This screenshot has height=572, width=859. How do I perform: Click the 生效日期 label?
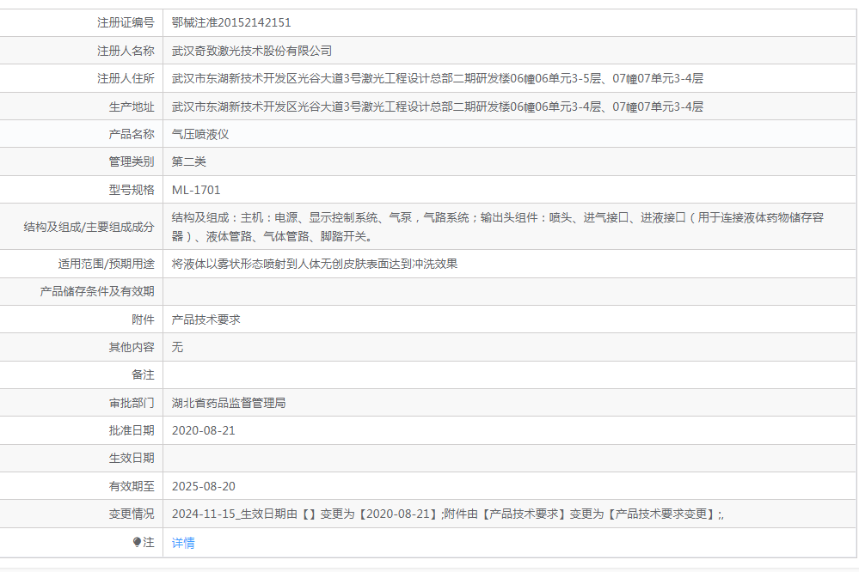132,458
